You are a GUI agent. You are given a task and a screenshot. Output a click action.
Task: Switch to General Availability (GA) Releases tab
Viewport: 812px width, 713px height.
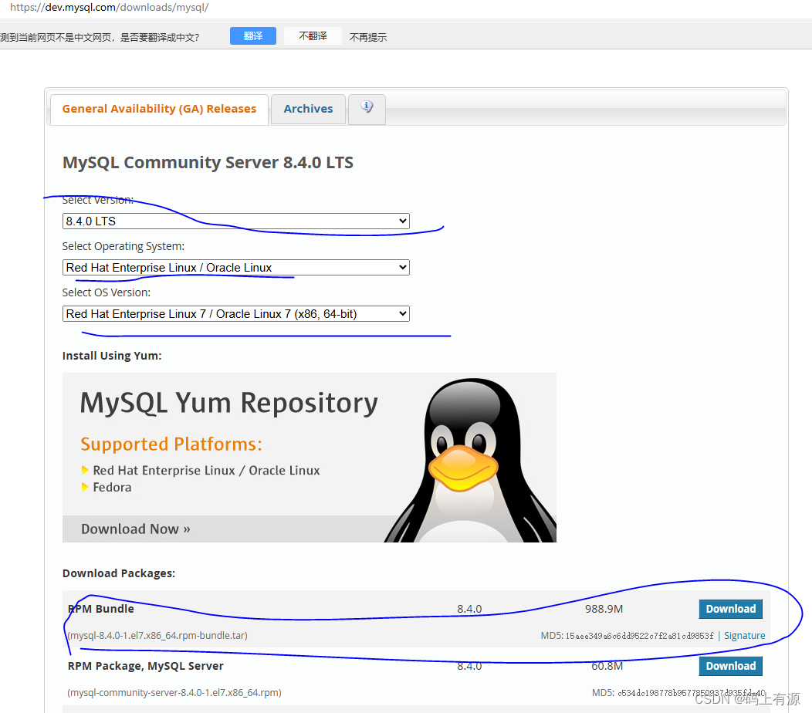(160, 109)
